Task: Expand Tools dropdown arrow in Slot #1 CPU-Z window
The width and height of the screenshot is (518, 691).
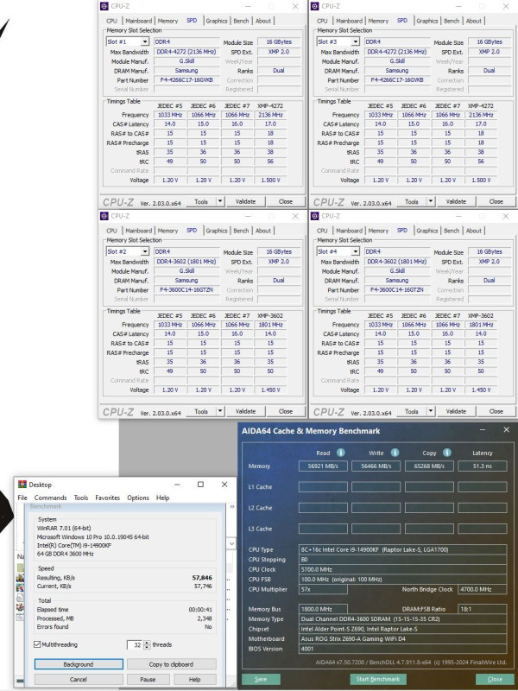Action: (220, 201)
